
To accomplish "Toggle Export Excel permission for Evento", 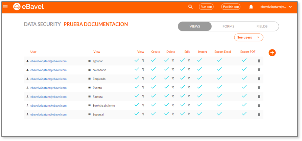I will pyautogui.click(x=220, y=87).
